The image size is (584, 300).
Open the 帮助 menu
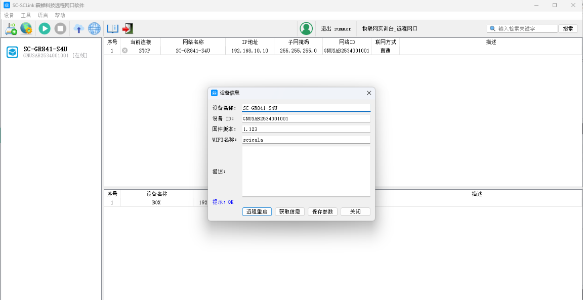60,15
